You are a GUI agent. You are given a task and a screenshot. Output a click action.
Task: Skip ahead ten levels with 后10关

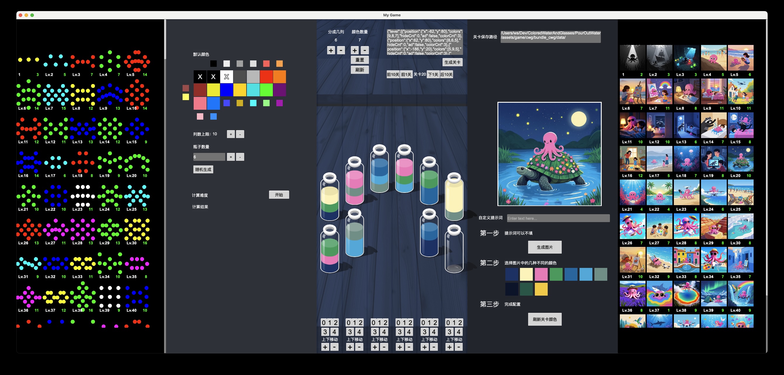coord(447,74)
